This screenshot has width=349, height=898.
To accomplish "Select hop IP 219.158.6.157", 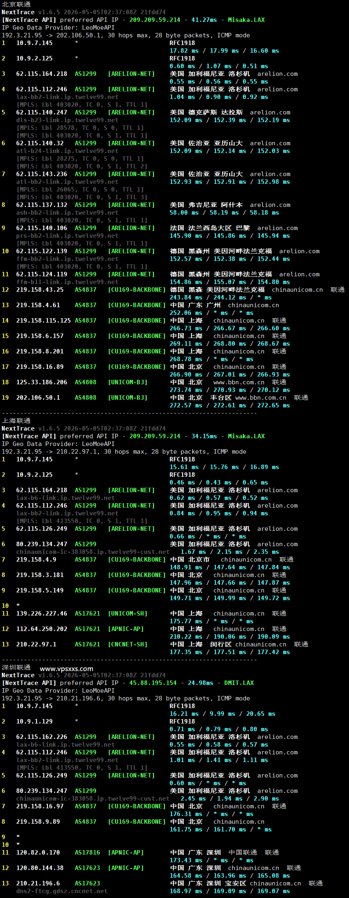I will tap(40, 336).
